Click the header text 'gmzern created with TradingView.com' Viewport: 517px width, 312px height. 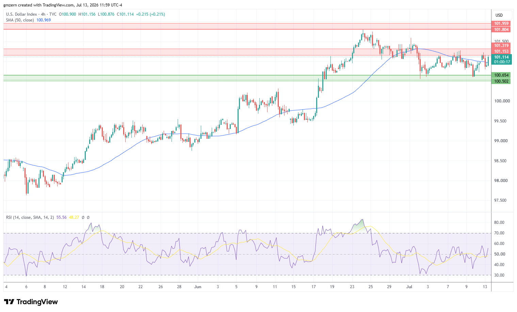click(39, 5)
